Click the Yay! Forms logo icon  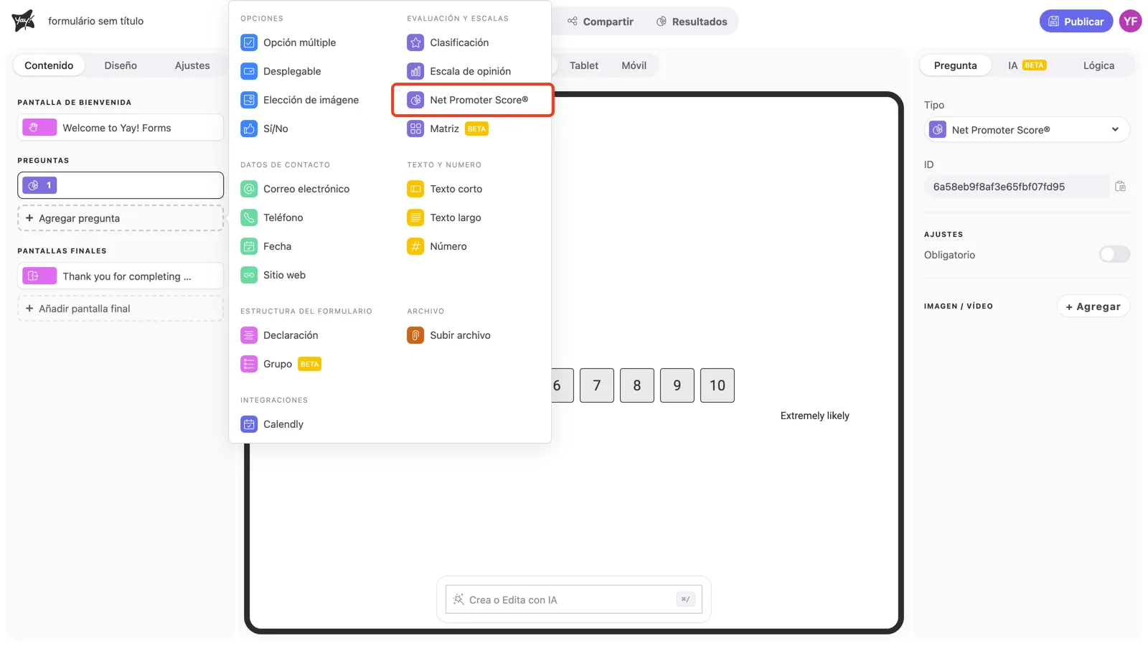[x=23, y=21]
